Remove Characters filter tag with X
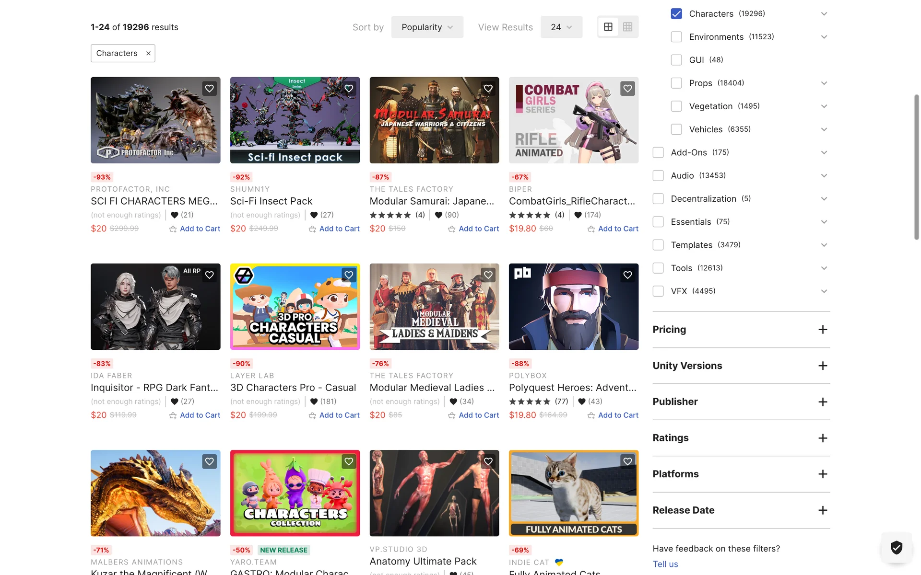 [148, 53]
